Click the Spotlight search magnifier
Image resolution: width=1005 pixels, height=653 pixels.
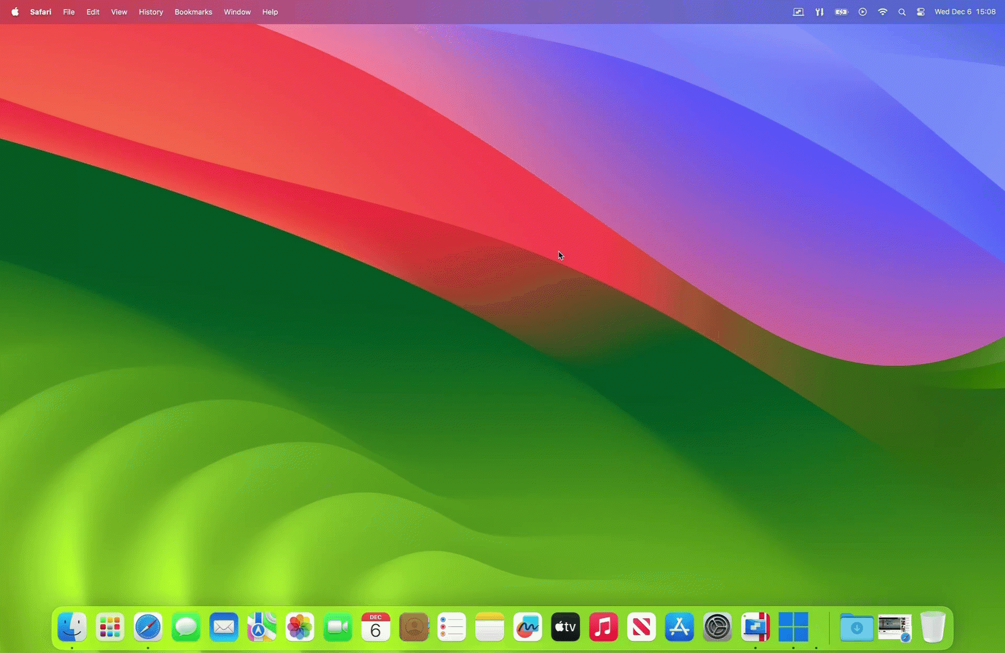902,12
